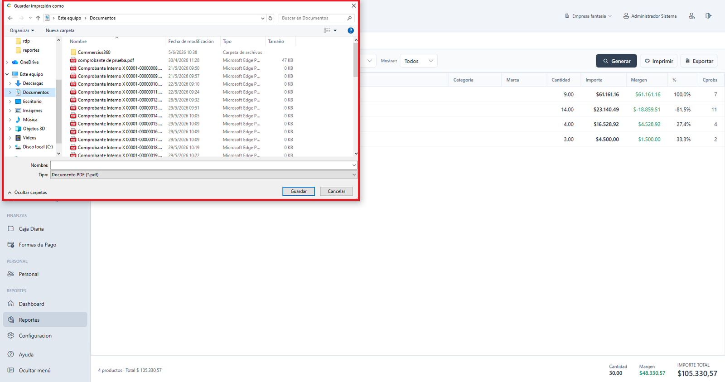The width and height of the screenshot is (725, 382).
Task: Open the Empresa fantasia company selector
Action: pos(588,16)
